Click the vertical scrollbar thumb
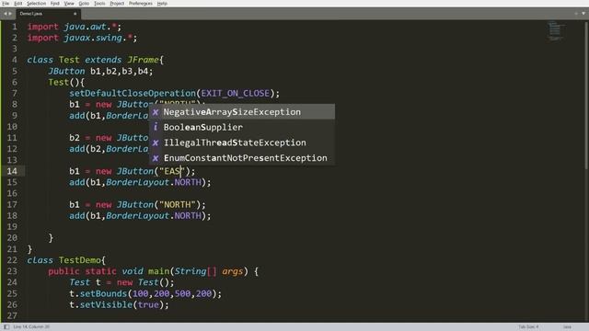The width and height of the screenshot is (589, 331). (x=587, y=96)
